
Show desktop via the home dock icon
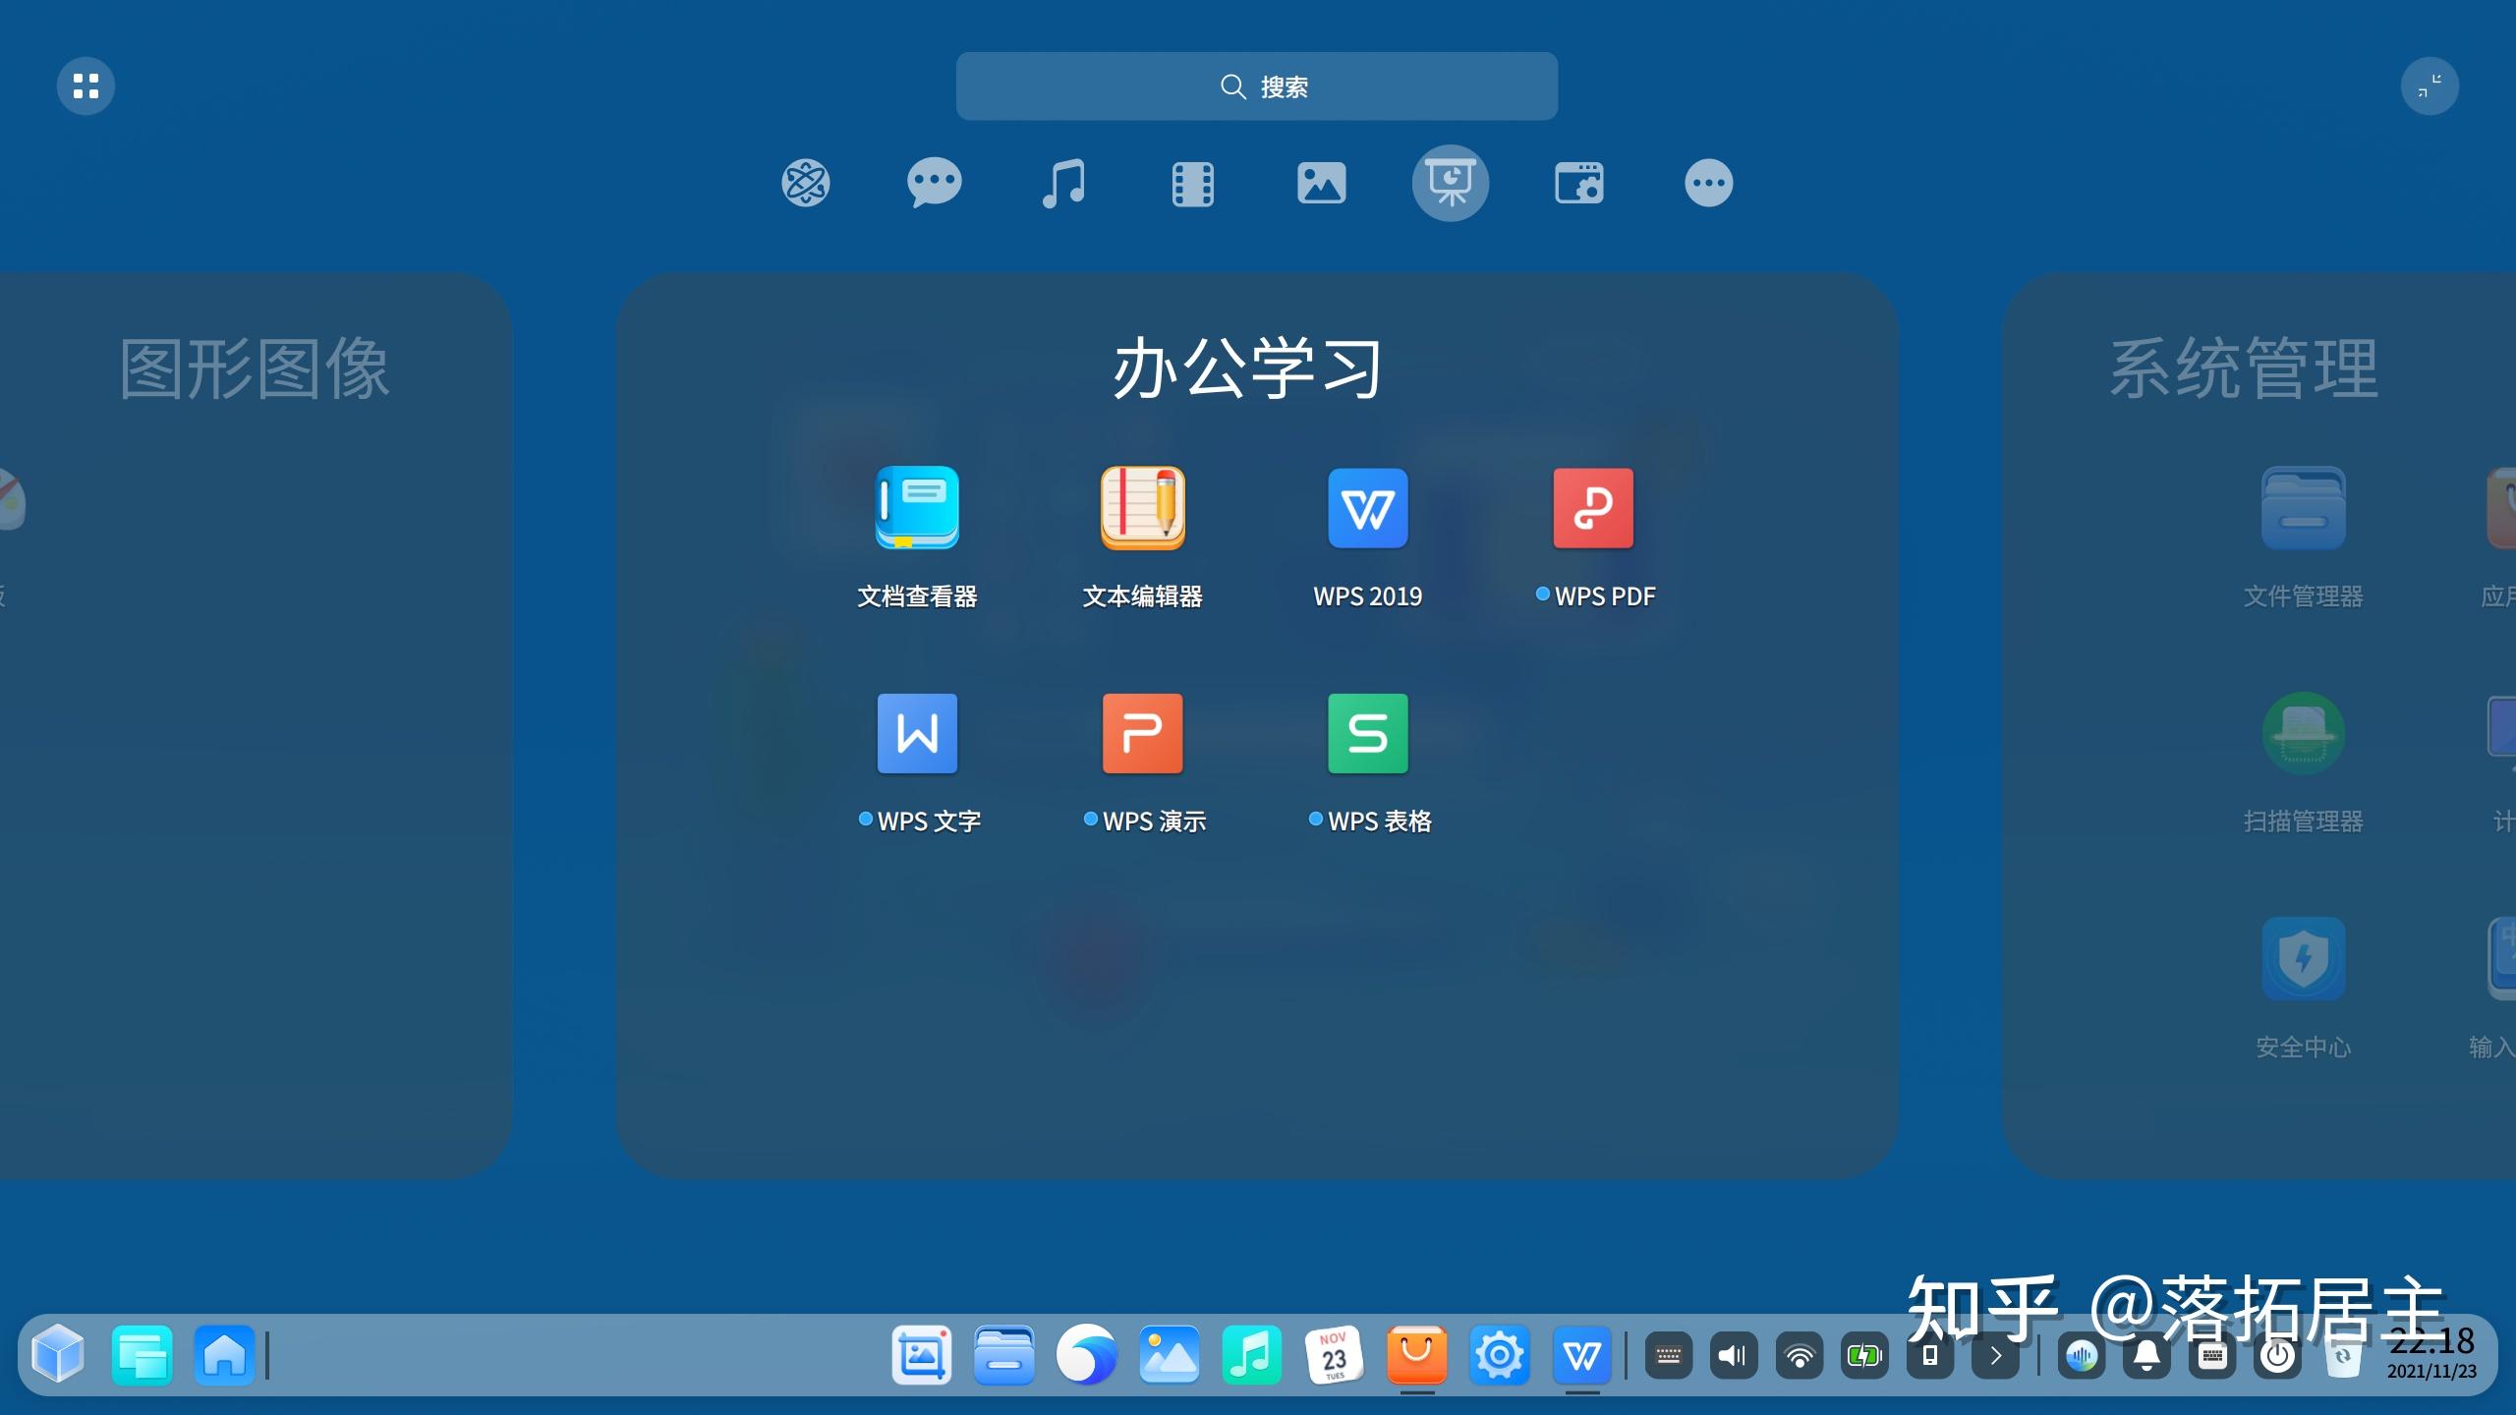(x=224, y=1355)
